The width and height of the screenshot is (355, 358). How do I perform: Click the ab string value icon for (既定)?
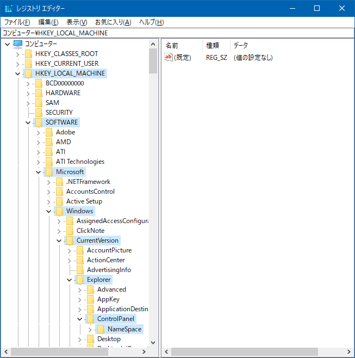click(169, 57)
